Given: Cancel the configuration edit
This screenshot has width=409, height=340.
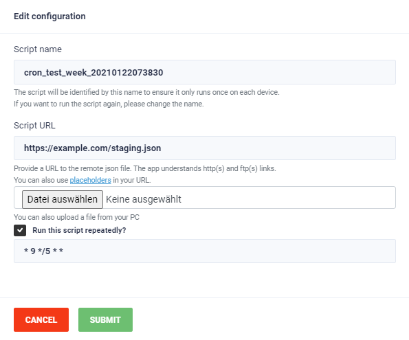Looking at the screenshot, I should pyautogui.click(x=41, y=319).
